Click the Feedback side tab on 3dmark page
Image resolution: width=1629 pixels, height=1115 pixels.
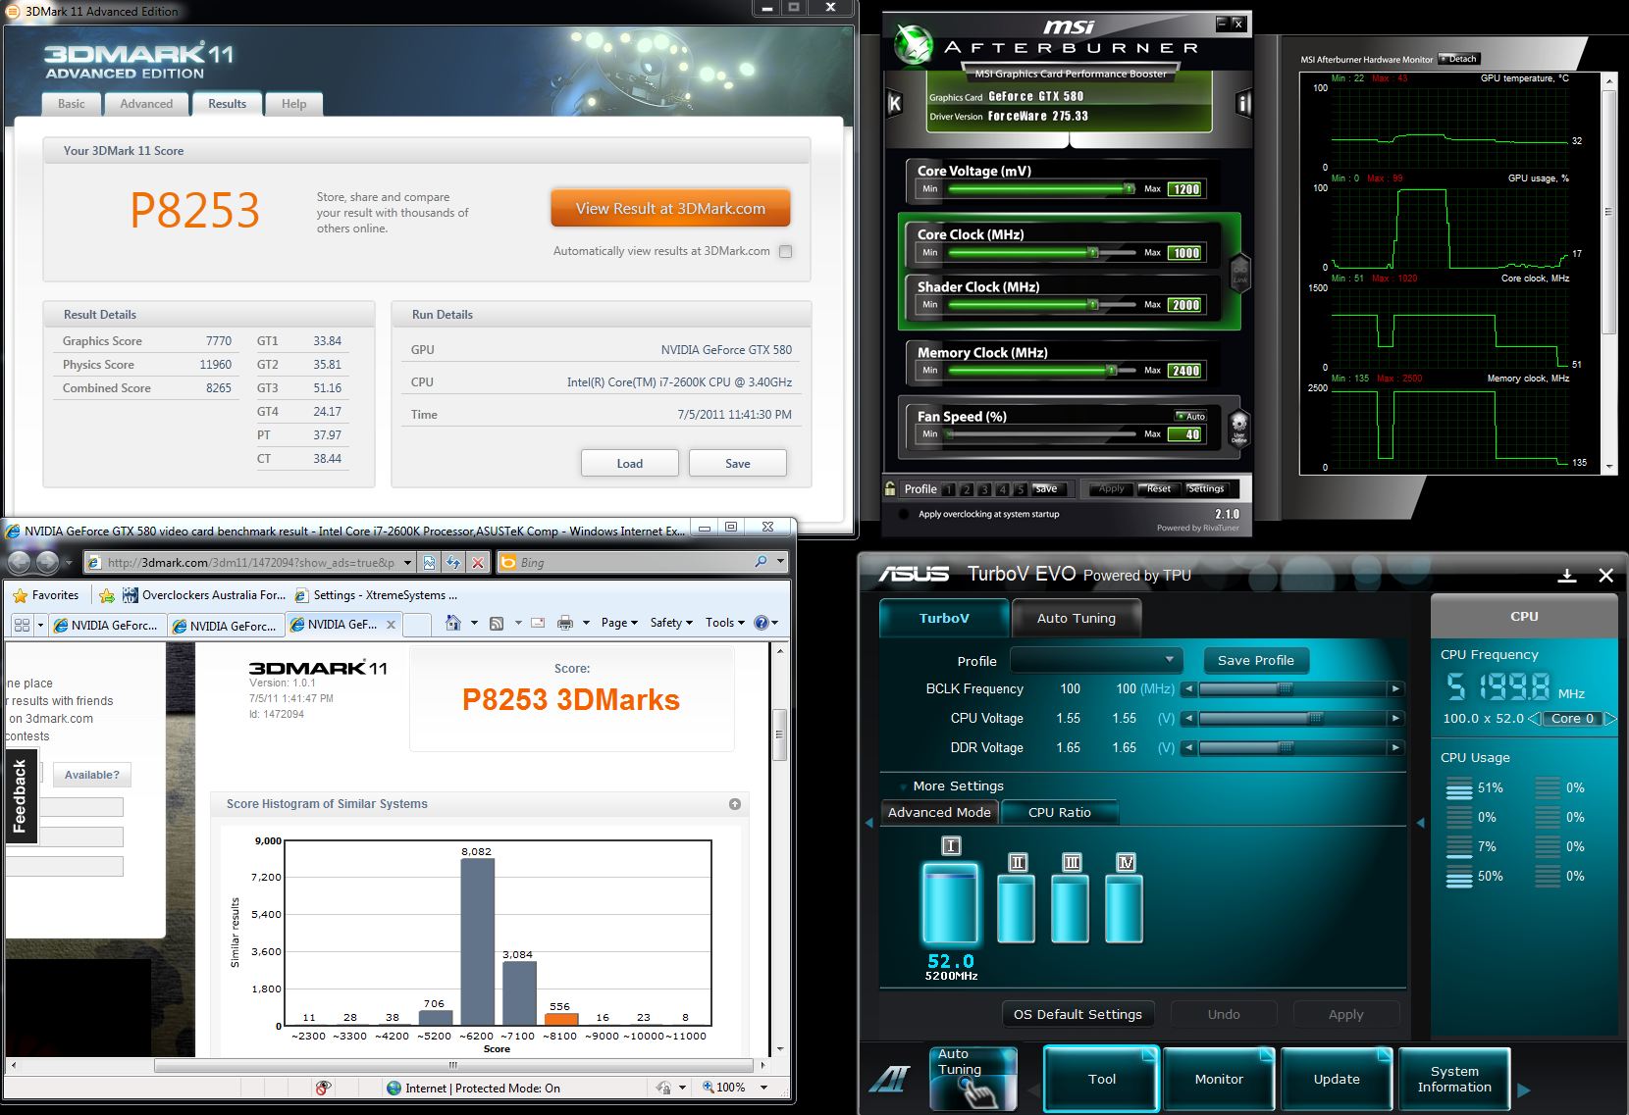pyautogui.click(x=21, y=797)
